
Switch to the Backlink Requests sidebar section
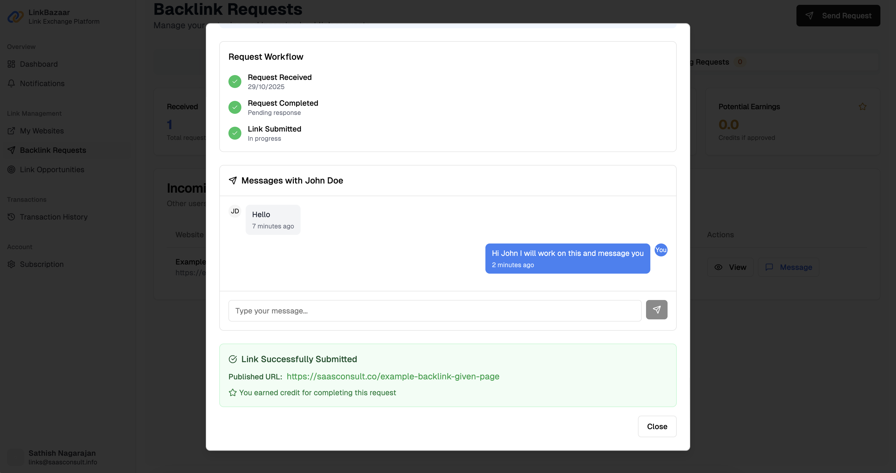click(52, 150)
